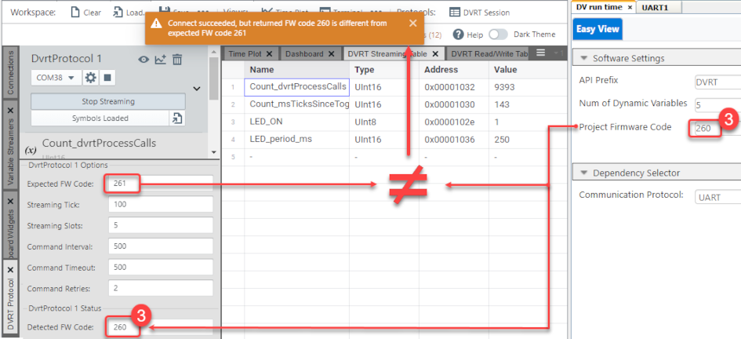
Task: Open the DVRT Session protocol
Action: point(479,13)
